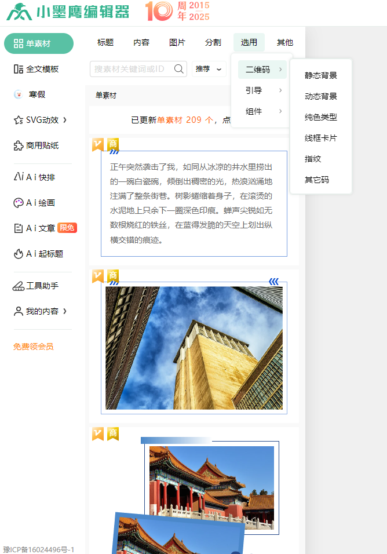
Task: Click the V badge on the text card
Action: click(98, 144)
